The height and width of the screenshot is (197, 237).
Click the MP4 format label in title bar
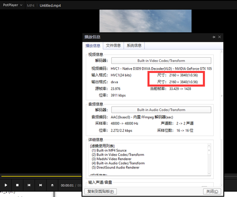30,6
